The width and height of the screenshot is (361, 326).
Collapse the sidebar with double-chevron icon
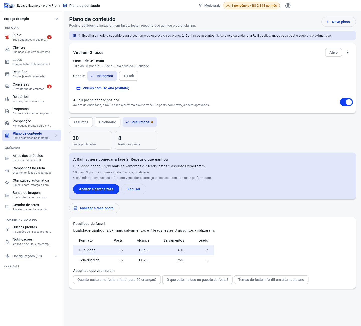coord(57,19)
